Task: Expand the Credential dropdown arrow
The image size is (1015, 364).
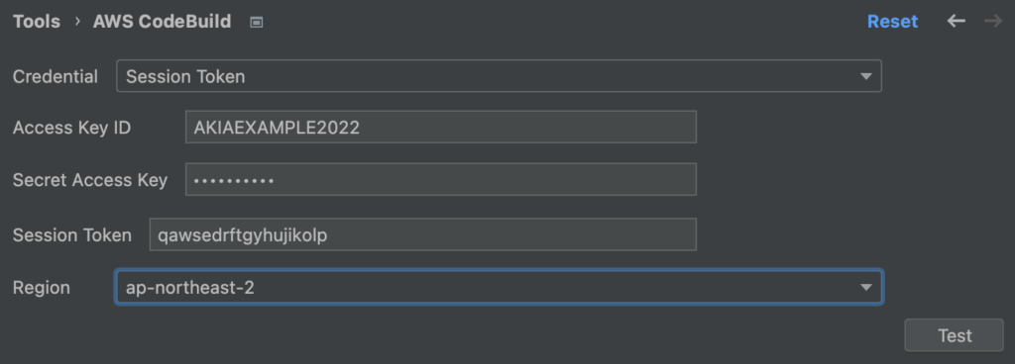Action: (865, 76)
